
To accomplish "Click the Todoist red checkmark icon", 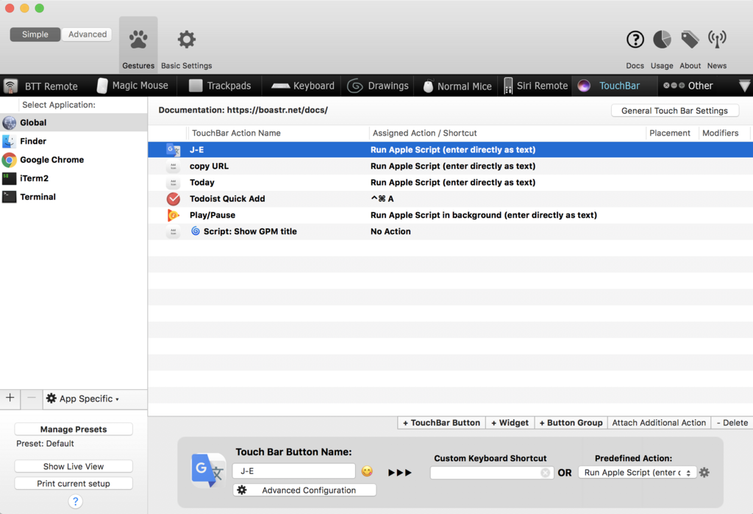I will click(x=173, y=198).
